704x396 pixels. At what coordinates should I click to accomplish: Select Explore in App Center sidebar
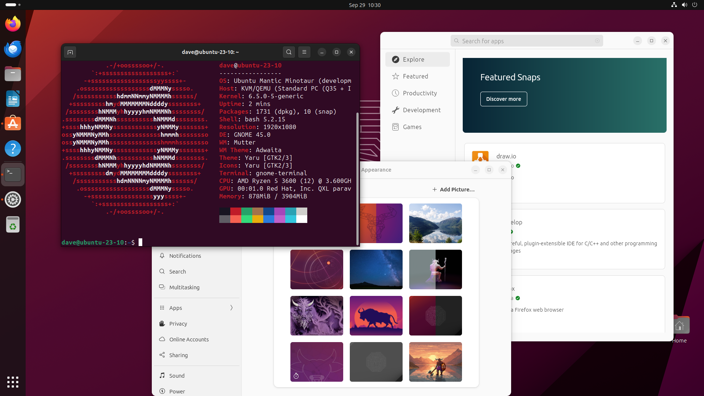coord(418,59)
